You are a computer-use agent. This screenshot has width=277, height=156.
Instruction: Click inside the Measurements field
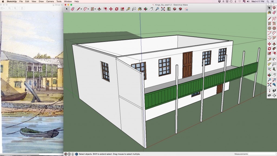tap(260, 153)
